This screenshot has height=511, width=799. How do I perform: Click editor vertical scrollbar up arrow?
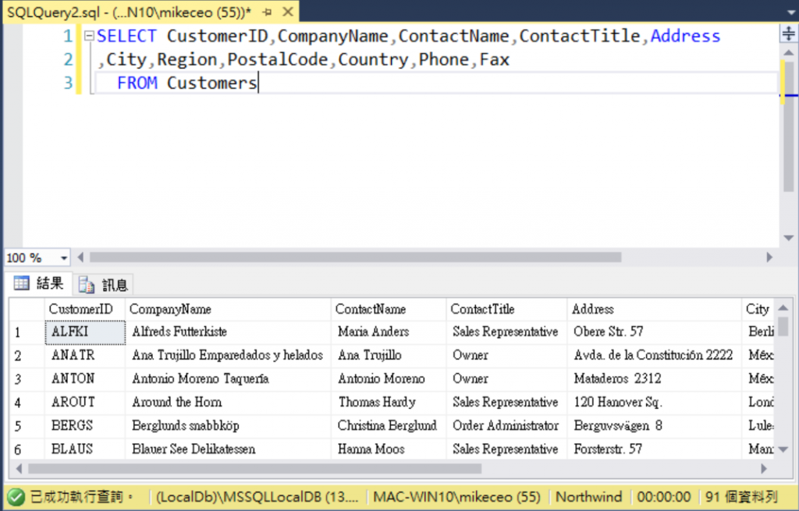point(788,52)
